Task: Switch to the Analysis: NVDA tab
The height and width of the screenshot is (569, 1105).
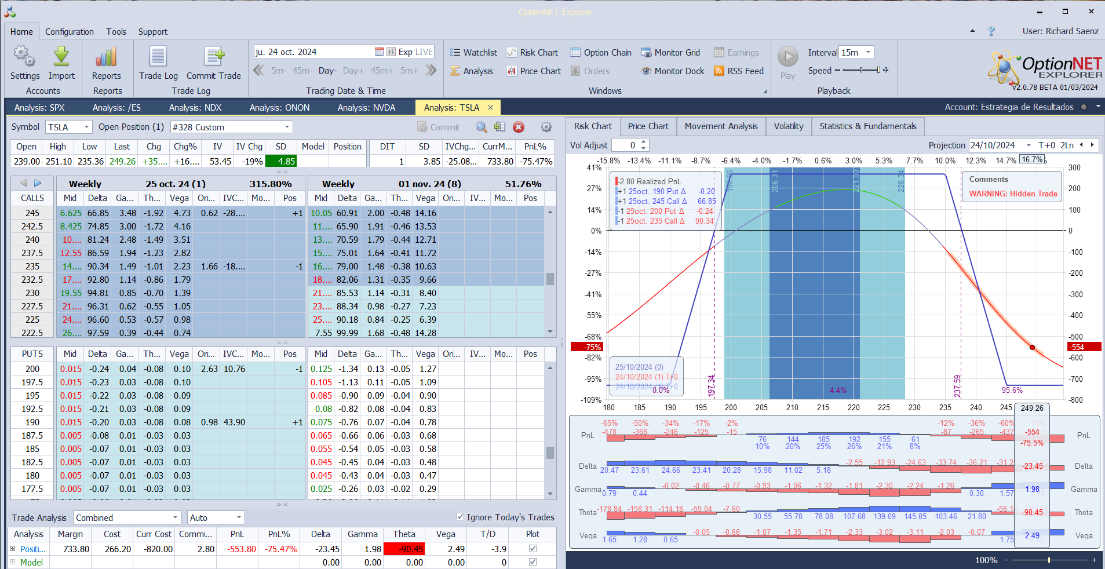Action: (x=366, y=107)
